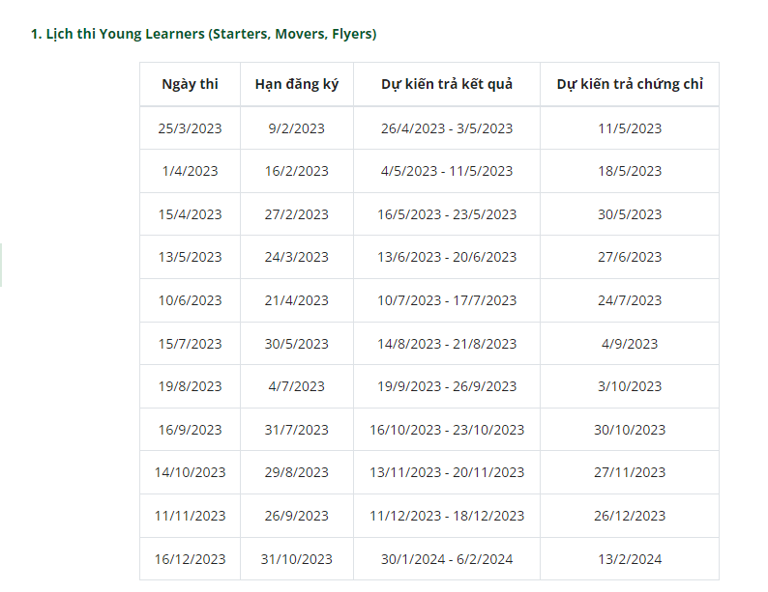Select registration deadline 4/7/2023 cell
Image resolution: width=768 pixels, height=592 pixels.
(296, 386)
